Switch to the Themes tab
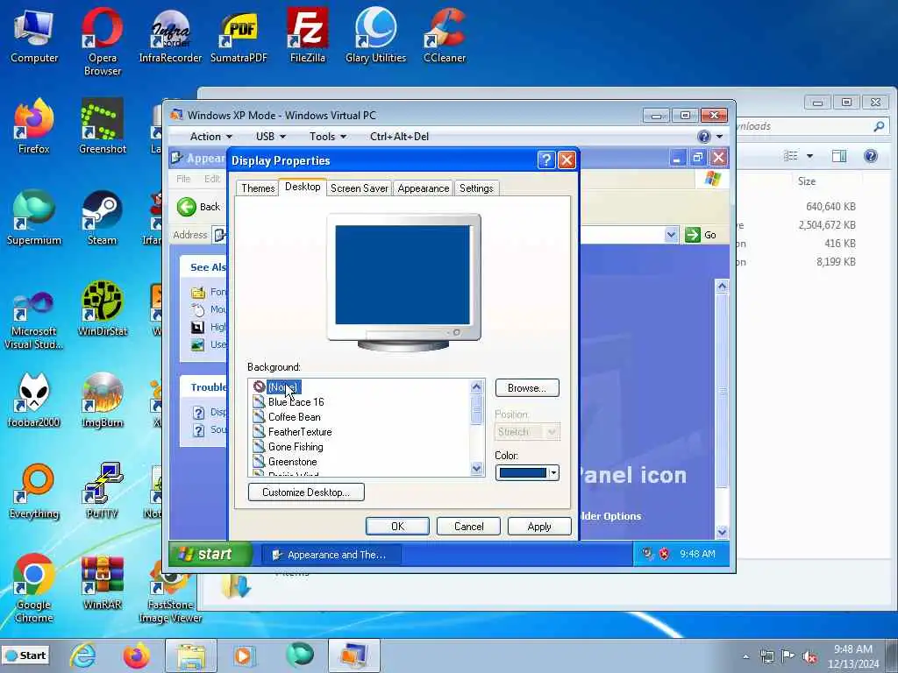 pyautogui.click(x=258, y=188)
